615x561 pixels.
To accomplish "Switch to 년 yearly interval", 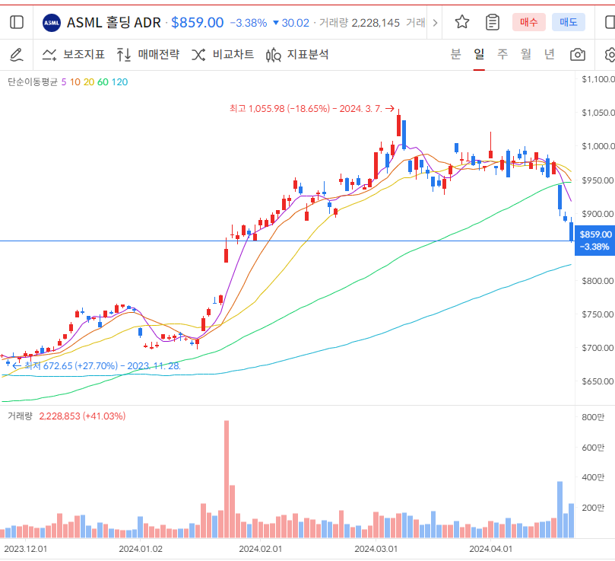I will click(550, 54).
